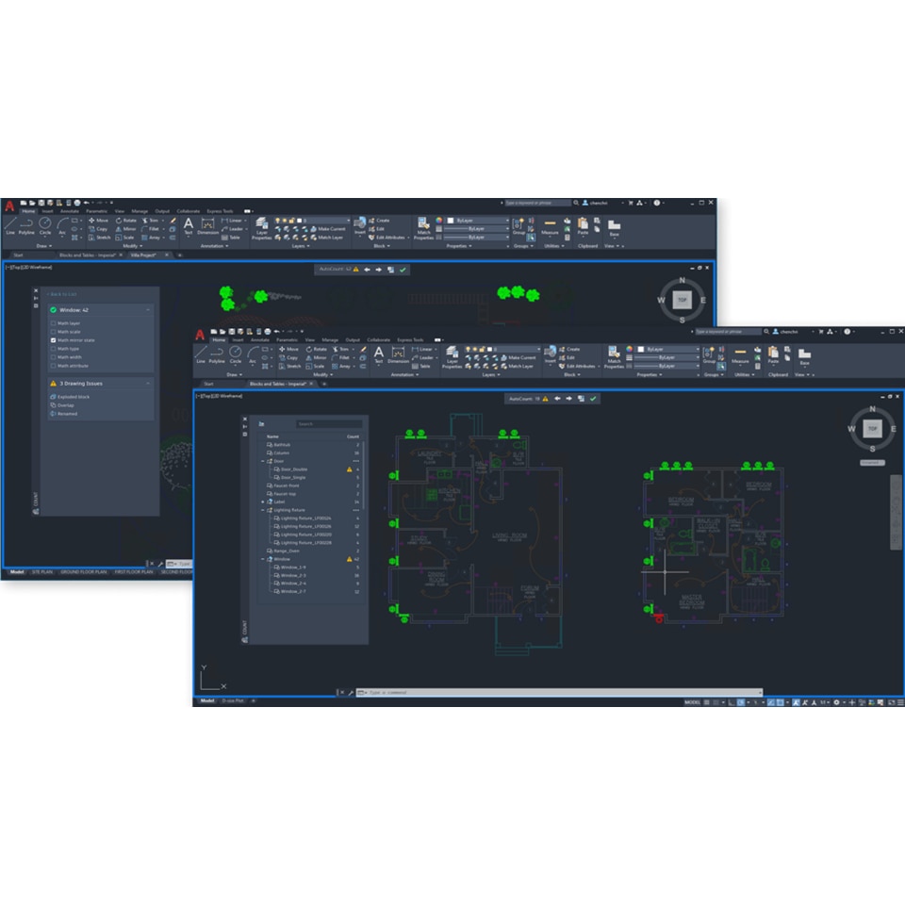Enable the Match scale checkbox

click(x=54, y=332)
